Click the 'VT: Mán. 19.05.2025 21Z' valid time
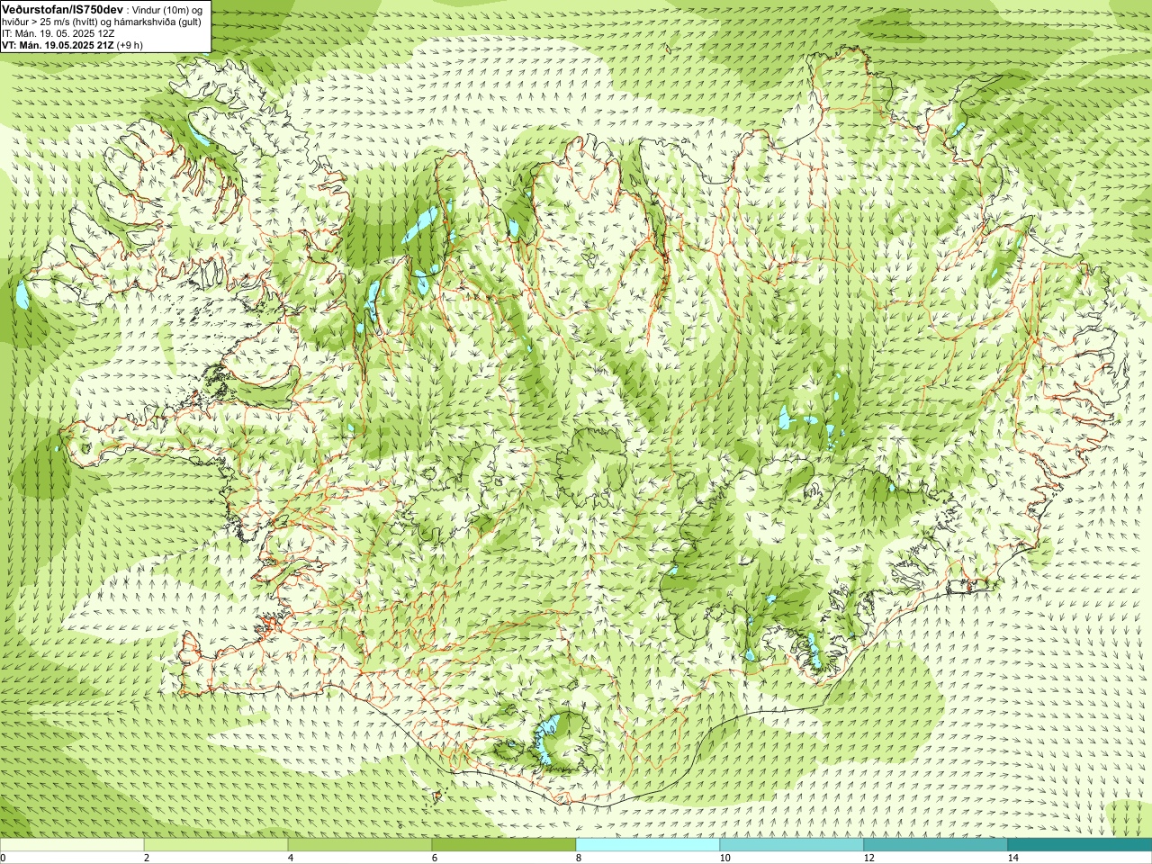 [58, 44]
